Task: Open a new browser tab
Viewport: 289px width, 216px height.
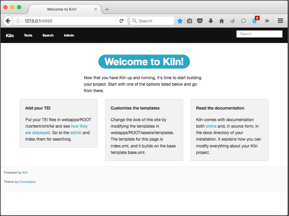Action: [107, 10]
